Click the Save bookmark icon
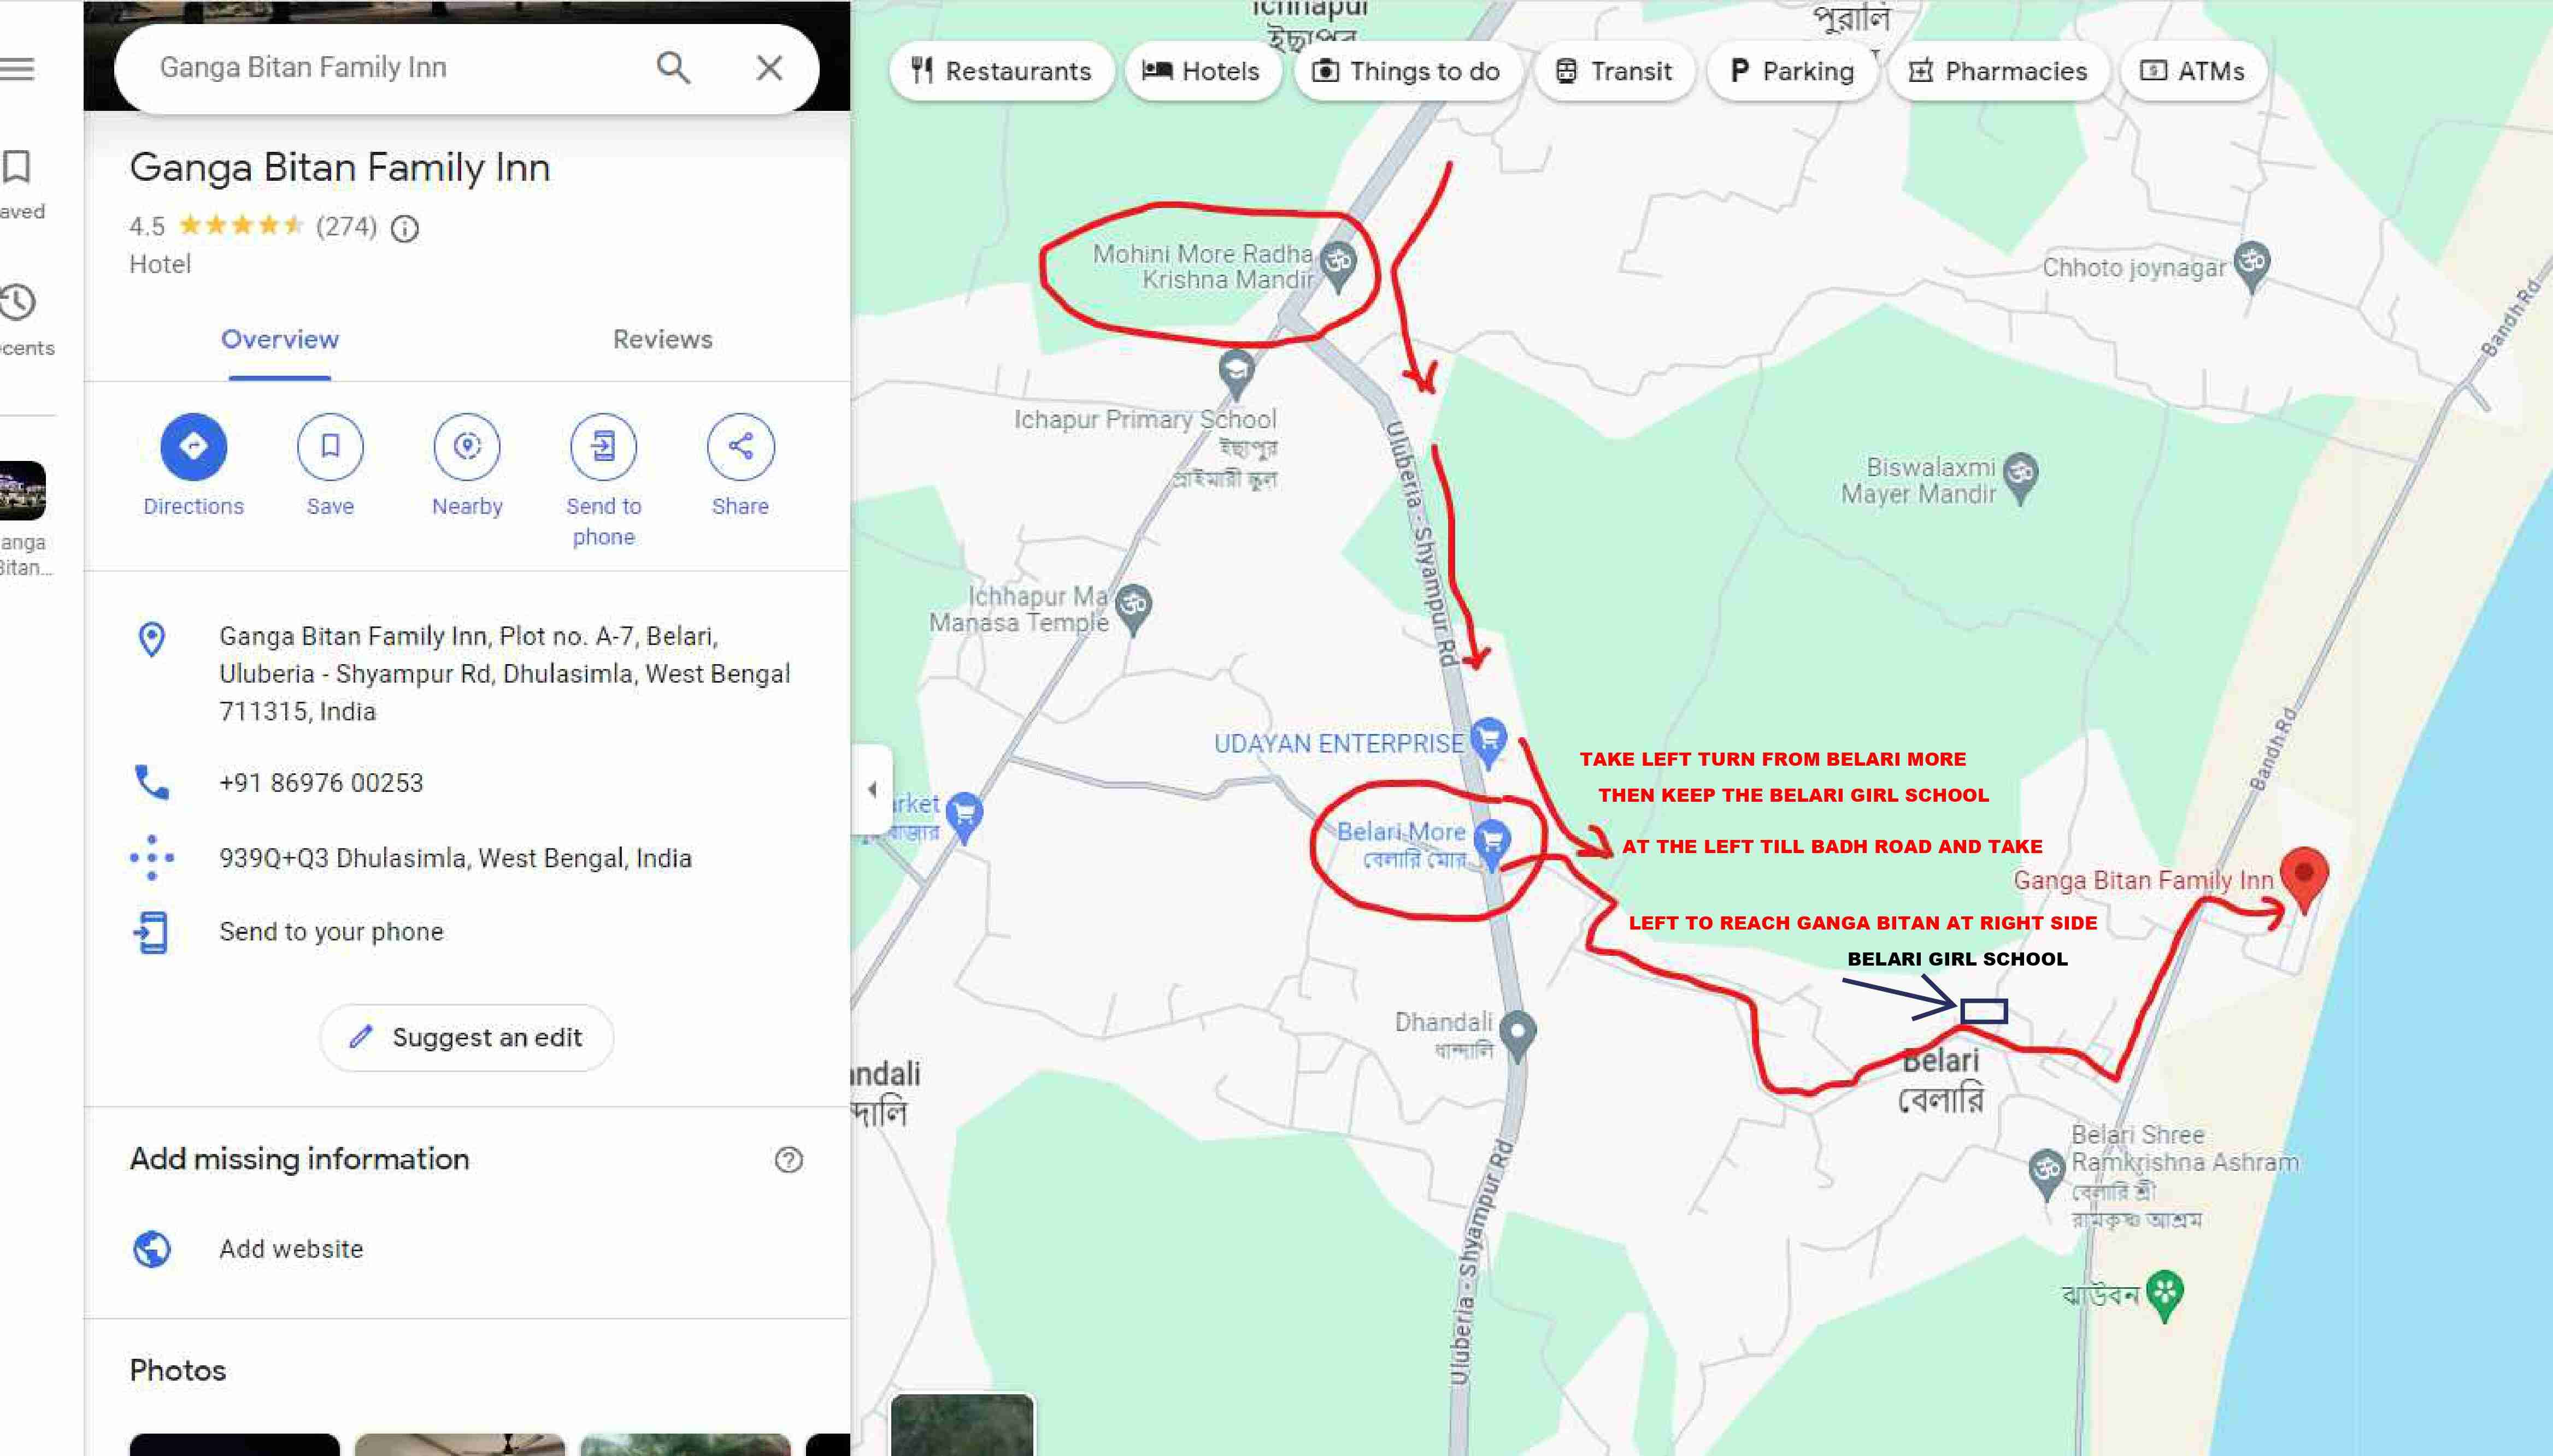This screenshot has width=2553, height=1456. coord(330,446)
